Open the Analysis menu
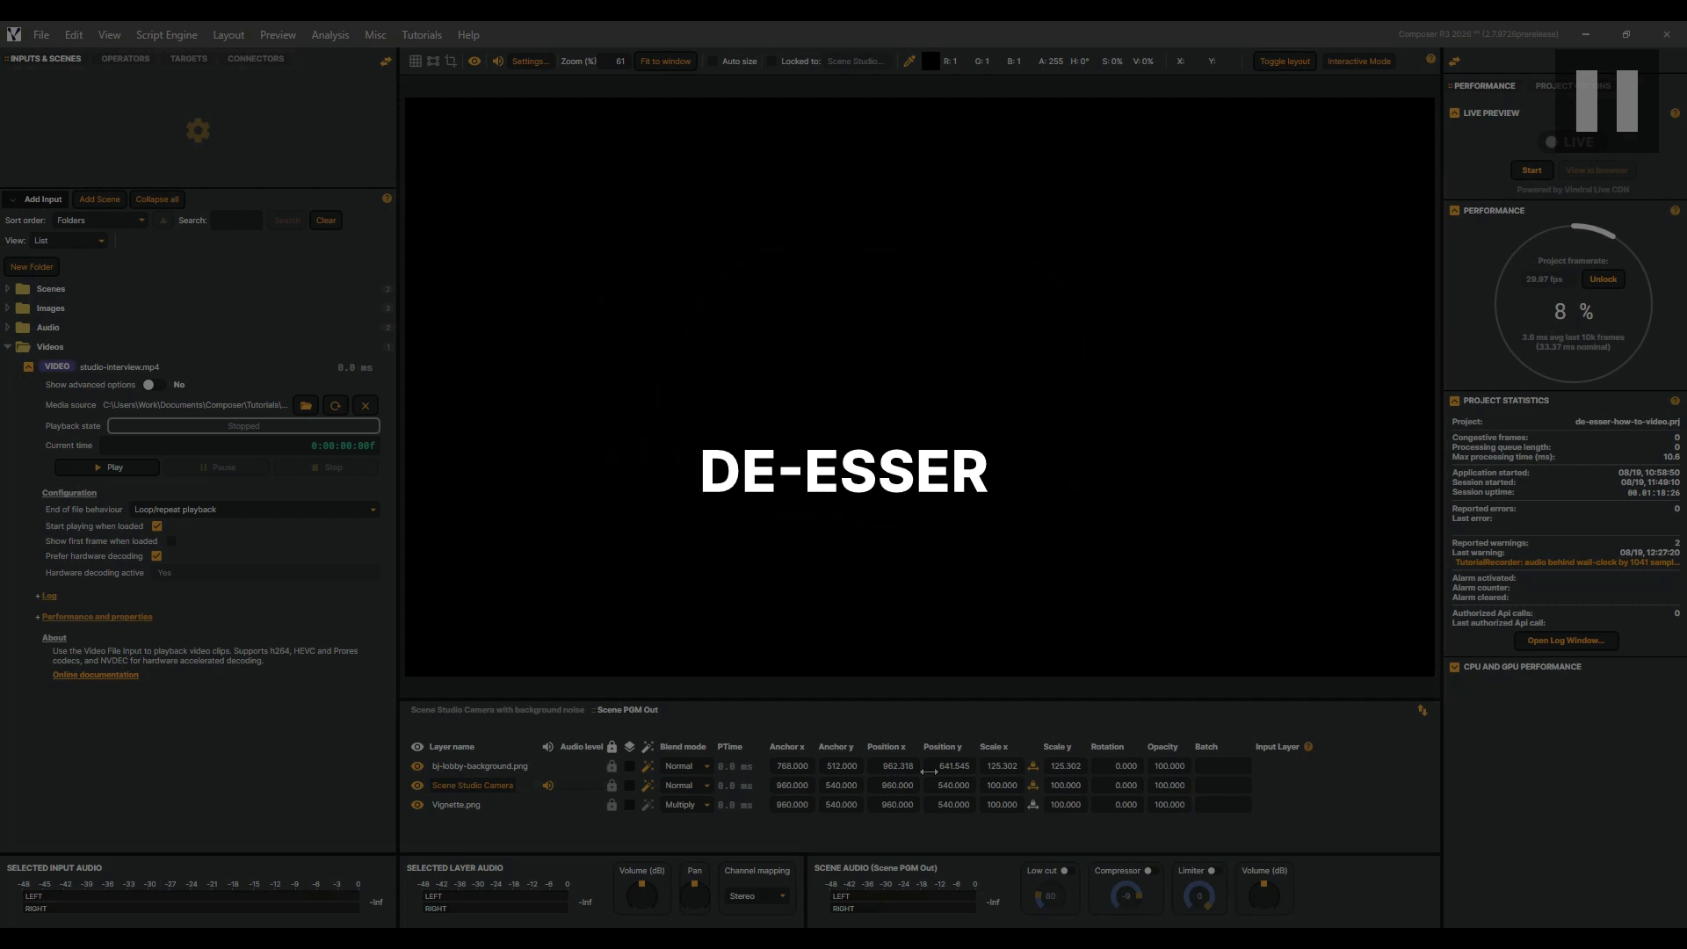The width and height of the screenshot is (1687, 949). point(330,35)
